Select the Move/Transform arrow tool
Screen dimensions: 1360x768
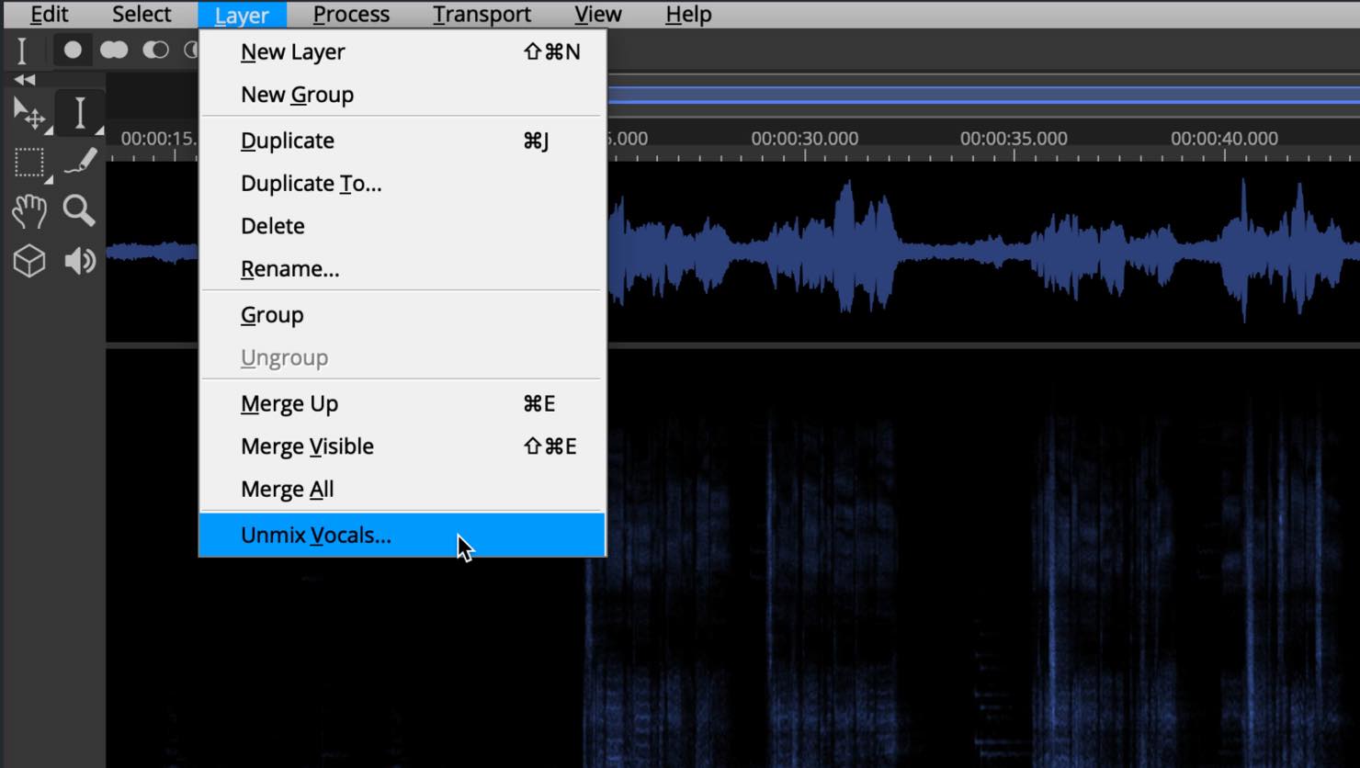pyautogui.click(x=29, y=115)
